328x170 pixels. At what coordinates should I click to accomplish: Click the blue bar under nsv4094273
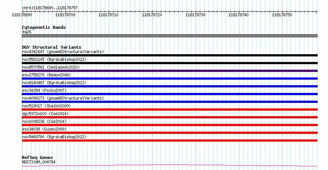coord(170,102)
